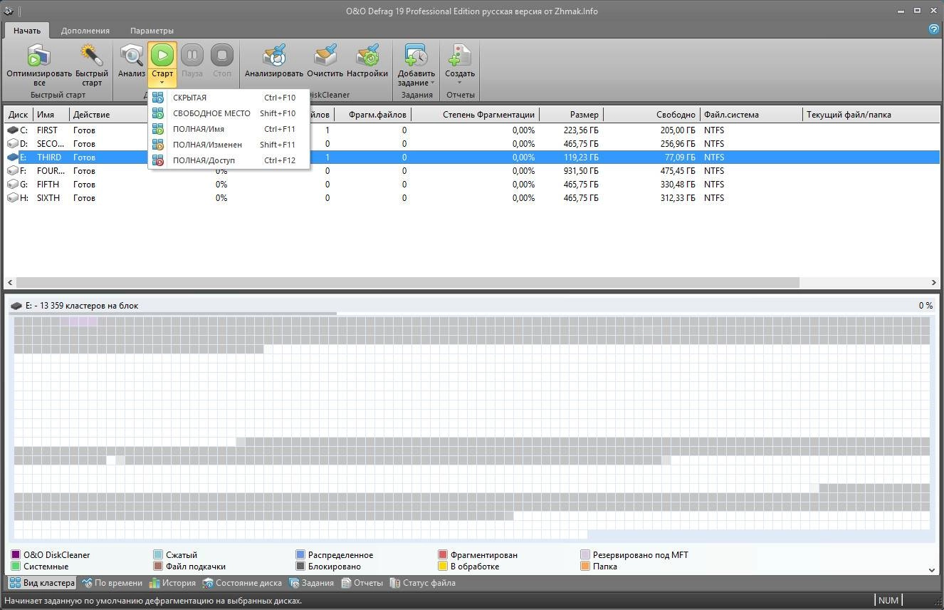Click the Optimize all (Оптимизировать все) icon
This screenshot has height=610, width=944.
click(x=39, y=55)
